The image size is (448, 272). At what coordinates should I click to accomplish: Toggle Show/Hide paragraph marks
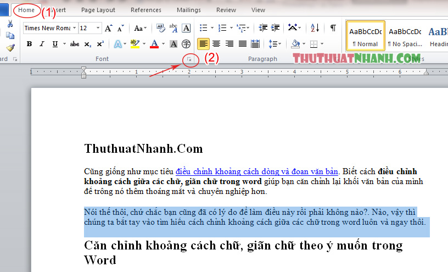(333, 27)
